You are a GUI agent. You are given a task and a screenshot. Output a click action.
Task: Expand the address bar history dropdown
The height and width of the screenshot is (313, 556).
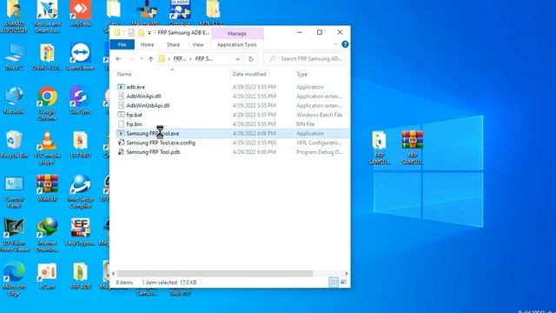click(x=237, y=59)
